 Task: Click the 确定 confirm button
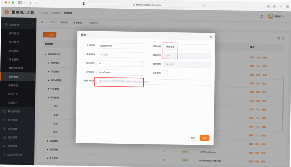click(204, 138)
